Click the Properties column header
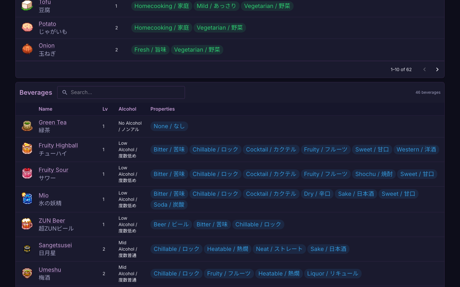The width and height of the screenshot is (460, 287). (163, 109)
